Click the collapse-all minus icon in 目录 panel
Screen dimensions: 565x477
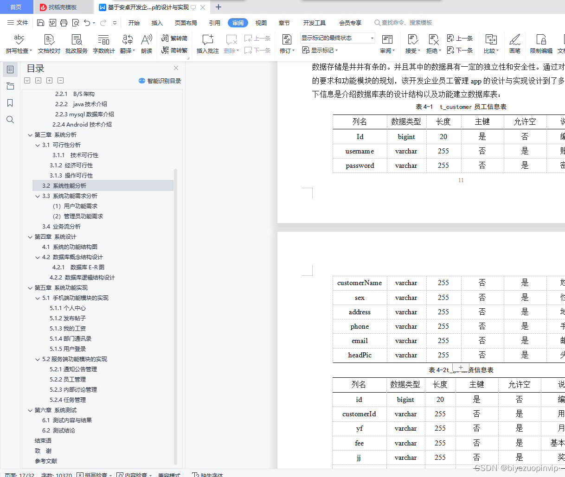60,81
